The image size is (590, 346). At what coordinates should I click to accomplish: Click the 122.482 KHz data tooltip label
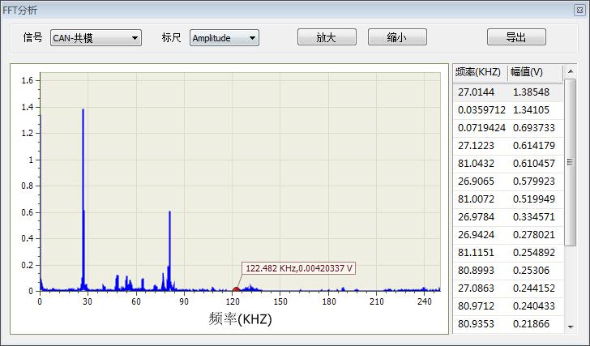coord(299,269)
